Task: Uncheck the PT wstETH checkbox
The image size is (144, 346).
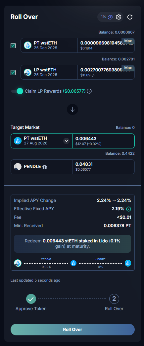Action: 13,46
